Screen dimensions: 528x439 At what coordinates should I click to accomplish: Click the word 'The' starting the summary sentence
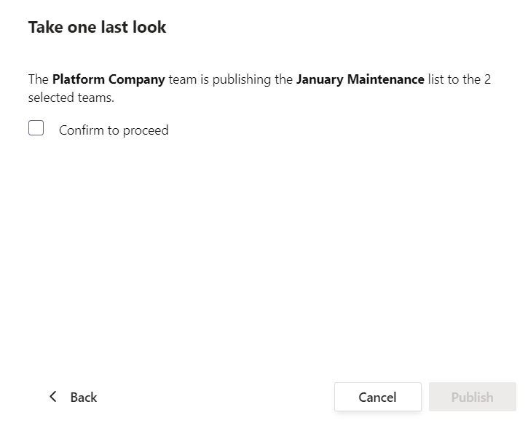[39, 79]
